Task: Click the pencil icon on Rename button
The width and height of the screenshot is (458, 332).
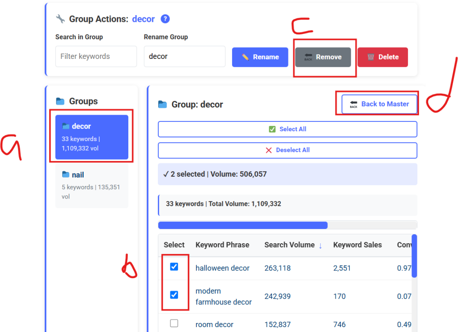Action: point(245,57)
